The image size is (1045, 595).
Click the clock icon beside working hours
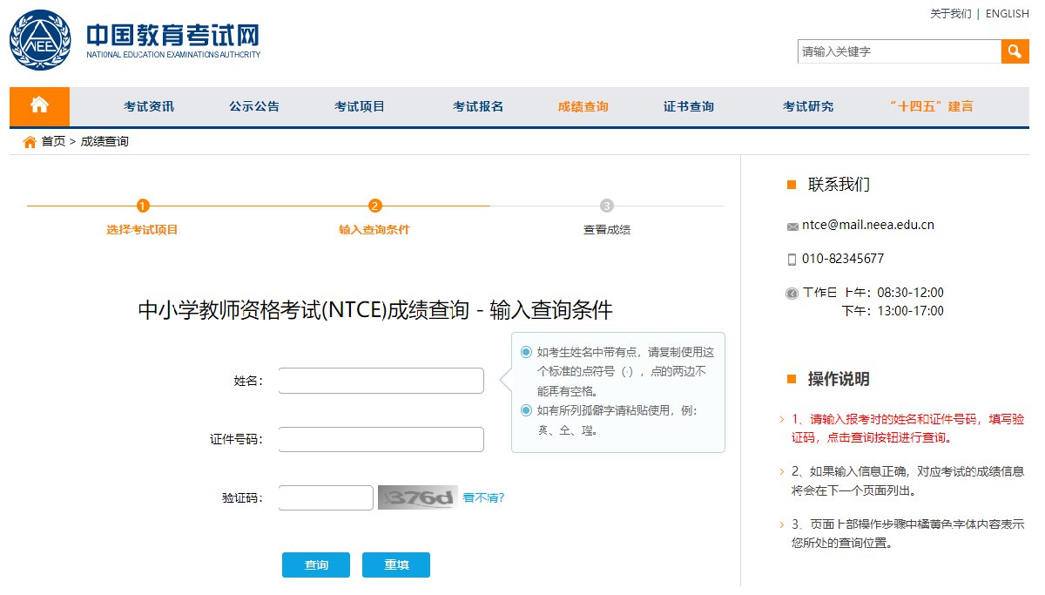792,294
